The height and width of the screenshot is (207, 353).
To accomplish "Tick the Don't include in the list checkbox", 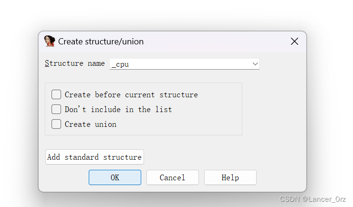I will click(56, 109).
